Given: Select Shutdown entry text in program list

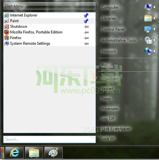Looking at the screenshot, I should click(x=19, y=27).
